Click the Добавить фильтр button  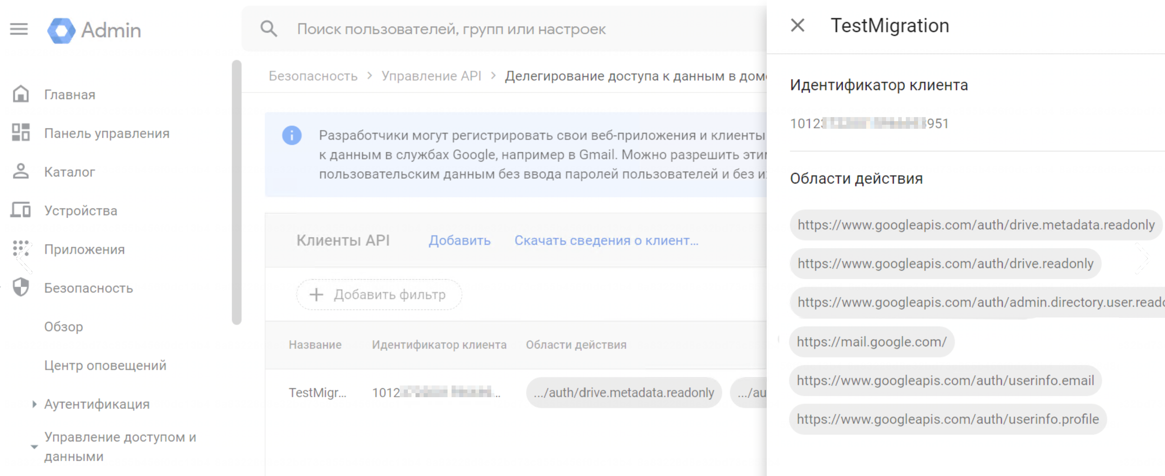379,295
